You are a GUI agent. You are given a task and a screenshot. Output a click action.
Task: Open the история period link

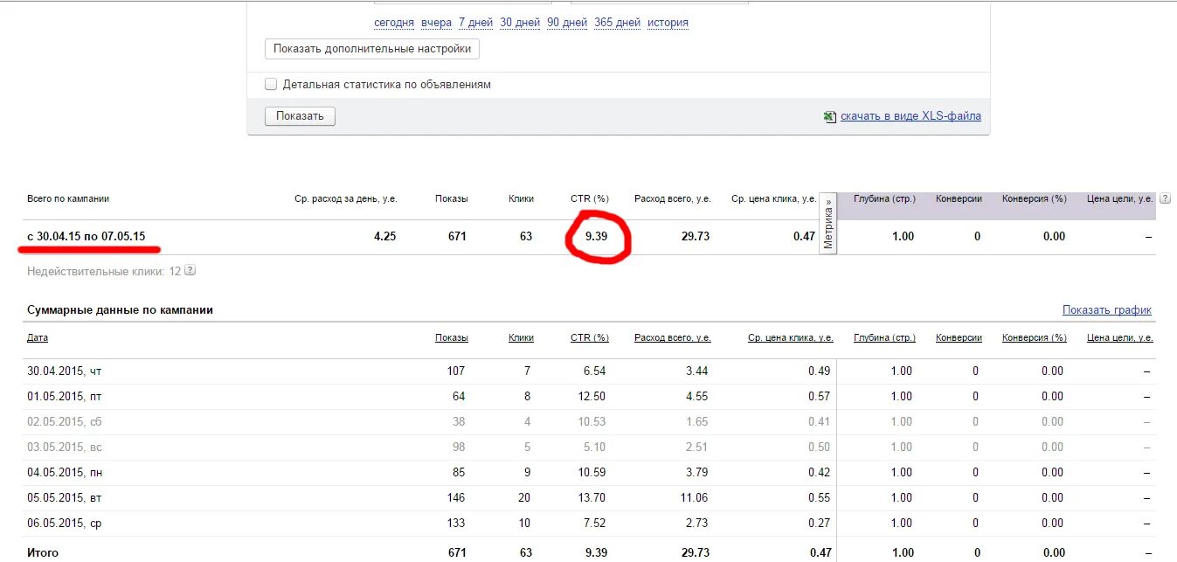668,23
